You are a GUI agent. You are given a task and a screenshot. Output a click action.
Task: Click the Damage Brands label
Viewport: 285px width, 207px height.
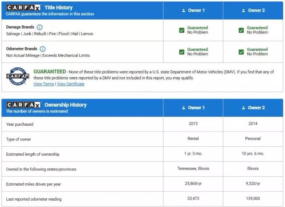tap(20, 27)
